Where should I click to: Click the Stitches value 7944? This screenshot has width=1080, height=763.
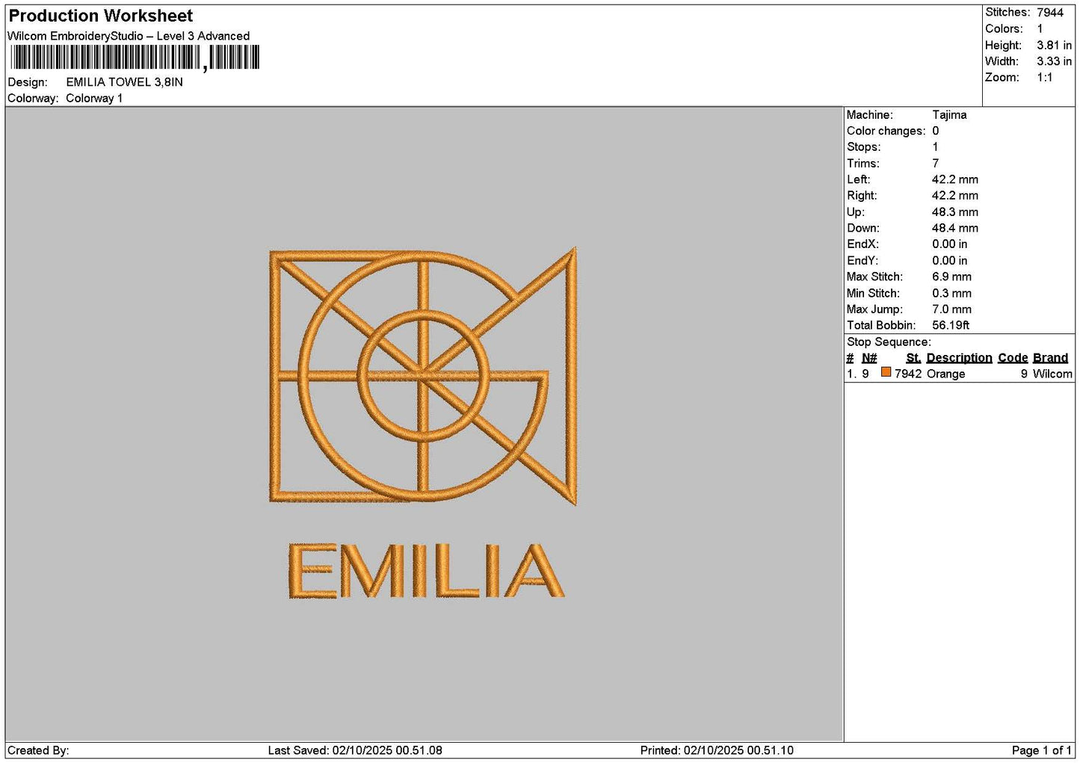1049,13
